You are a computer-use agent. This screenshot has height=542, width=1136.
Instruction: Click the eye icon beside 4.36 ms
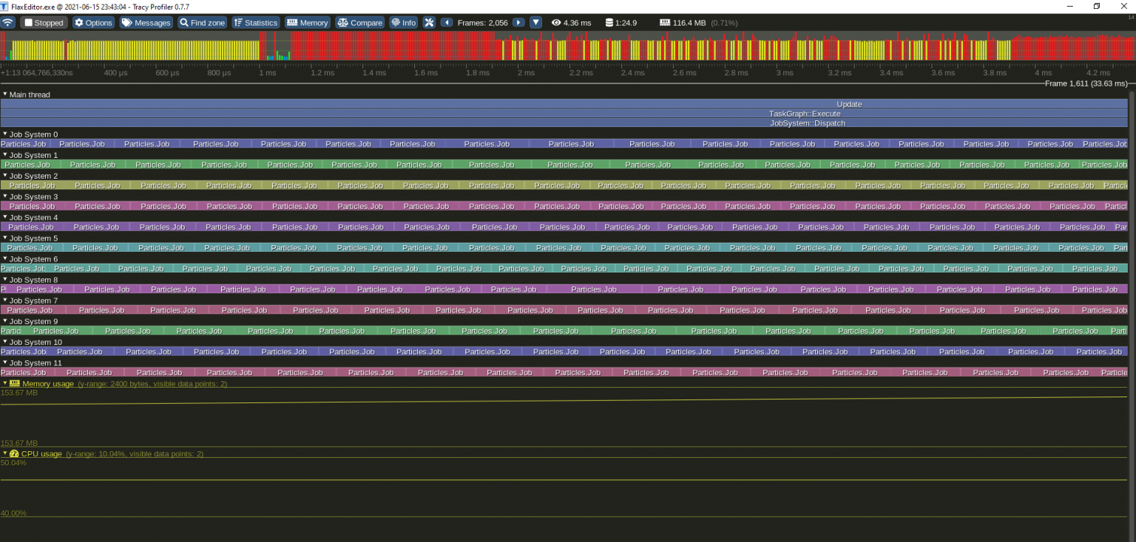(x=556, y=23)
